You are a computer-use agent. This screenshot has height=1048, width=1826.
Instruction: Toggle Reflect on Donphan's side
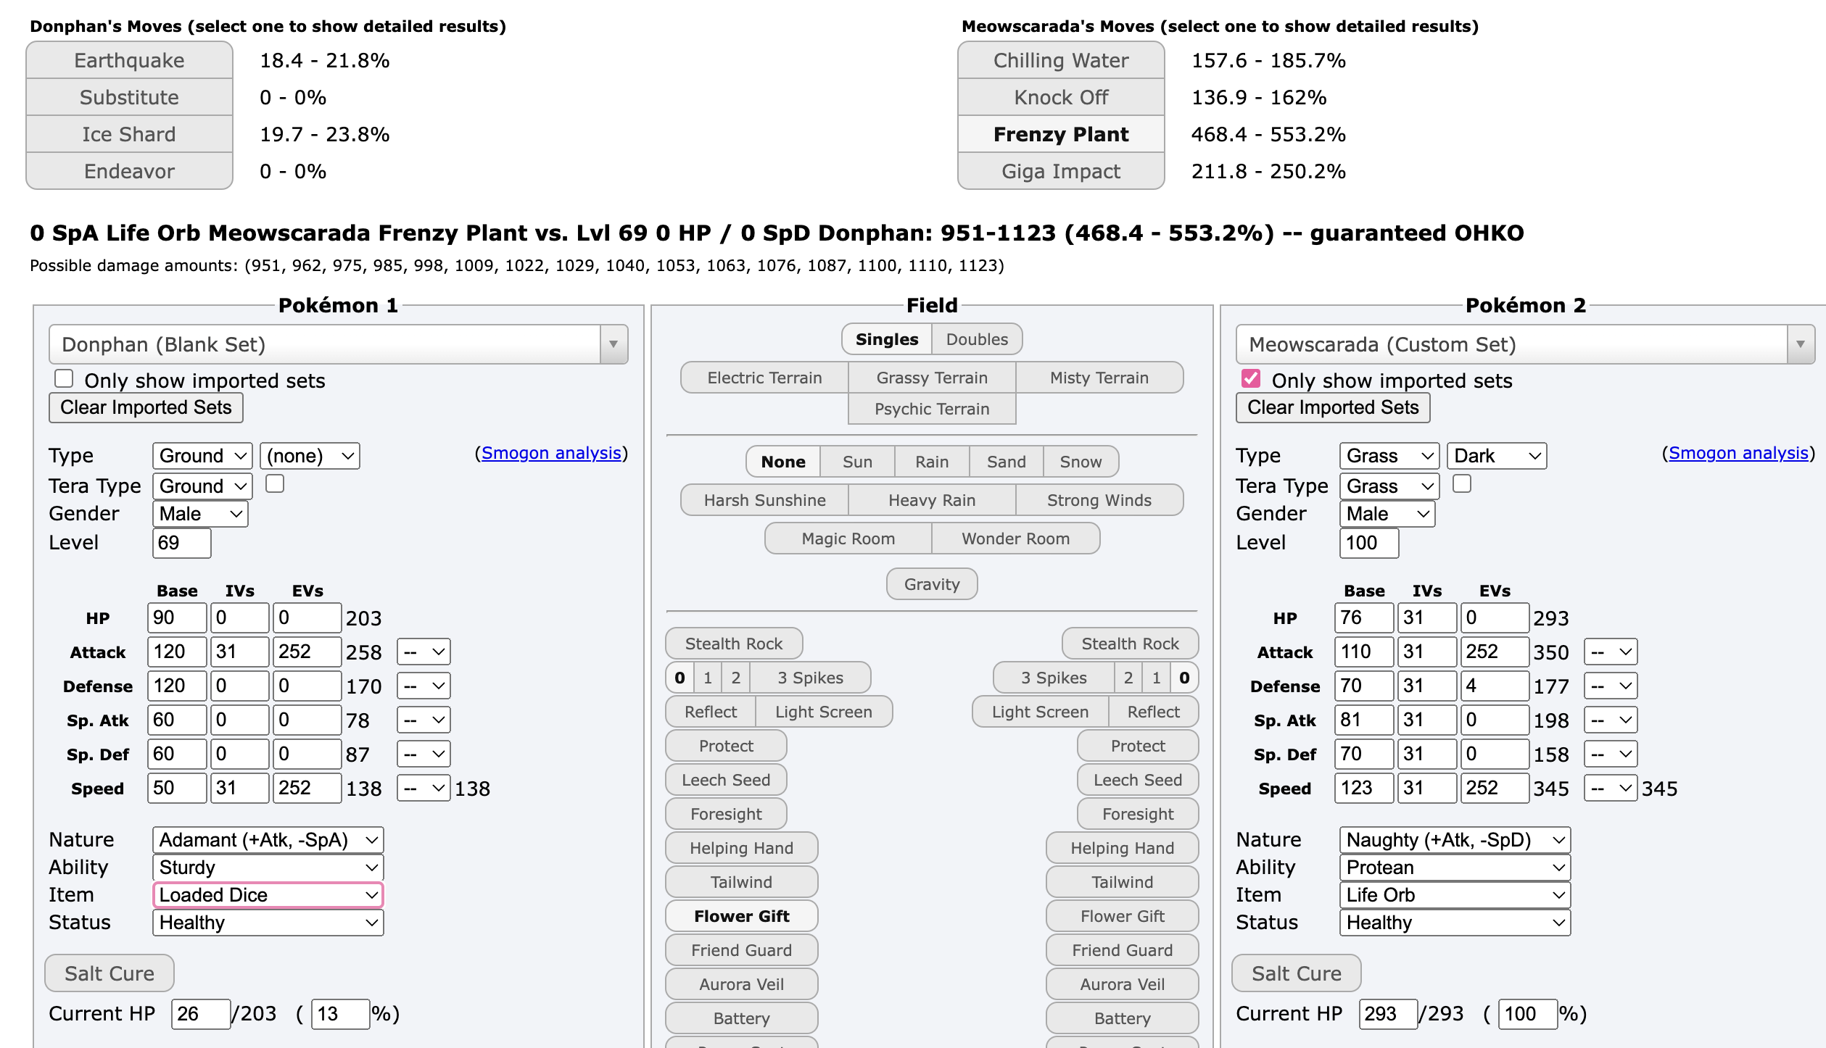click(x=711, y=712)
